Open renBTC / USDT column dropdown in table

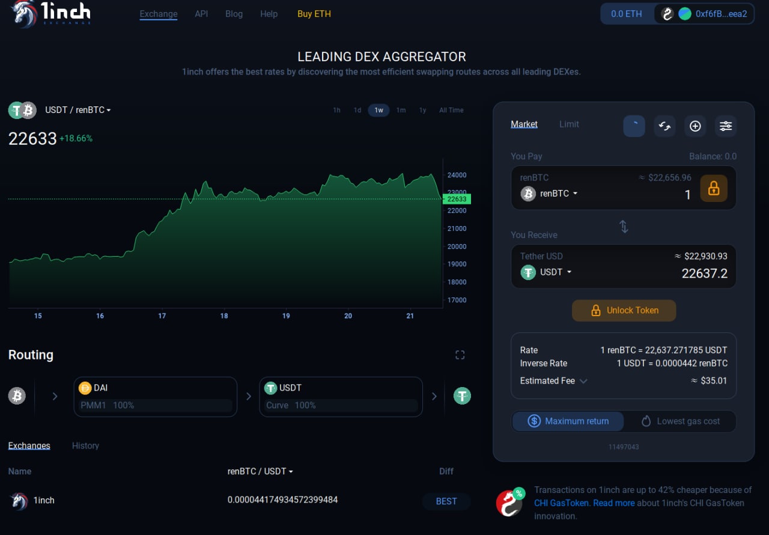tap(260, 471)
